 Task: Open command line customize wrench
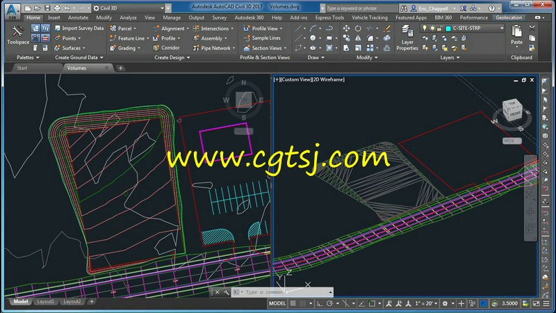(227, 292)
